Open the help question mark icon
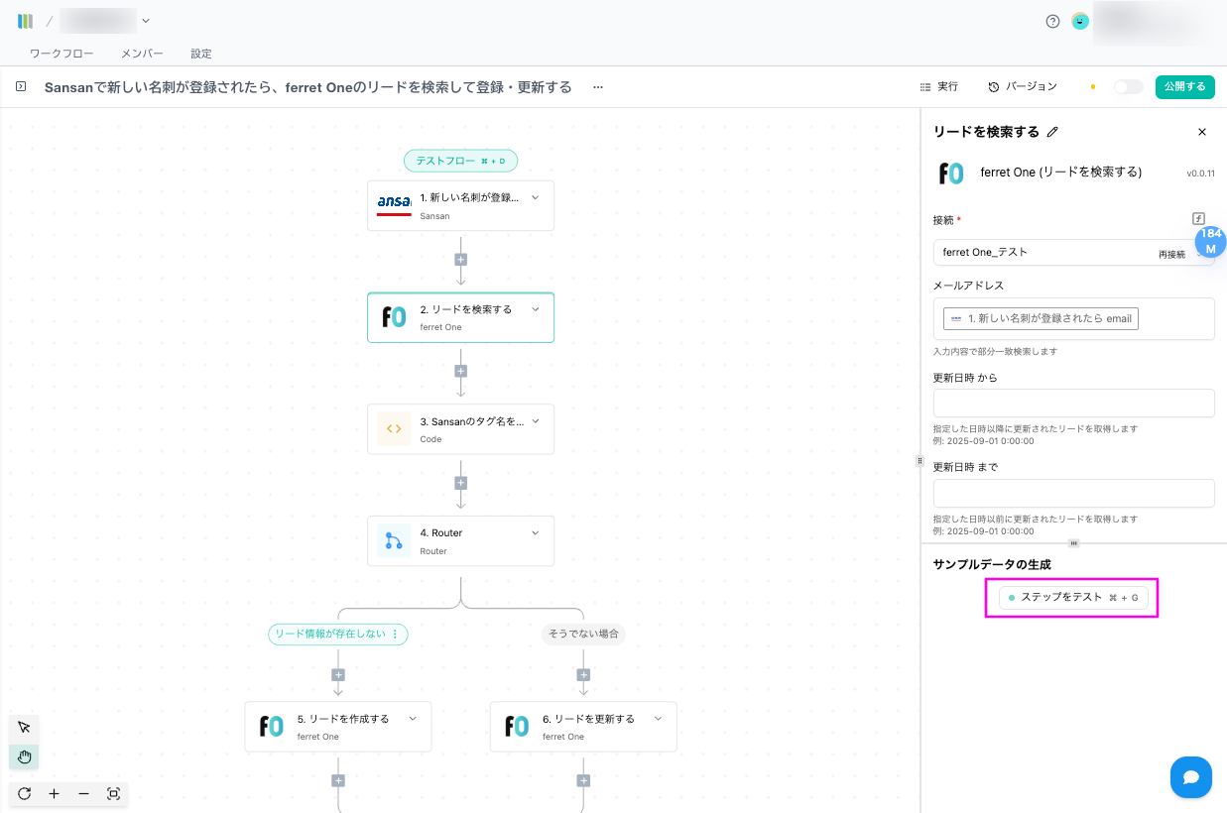1227x813 pixels. point(1052,21)
